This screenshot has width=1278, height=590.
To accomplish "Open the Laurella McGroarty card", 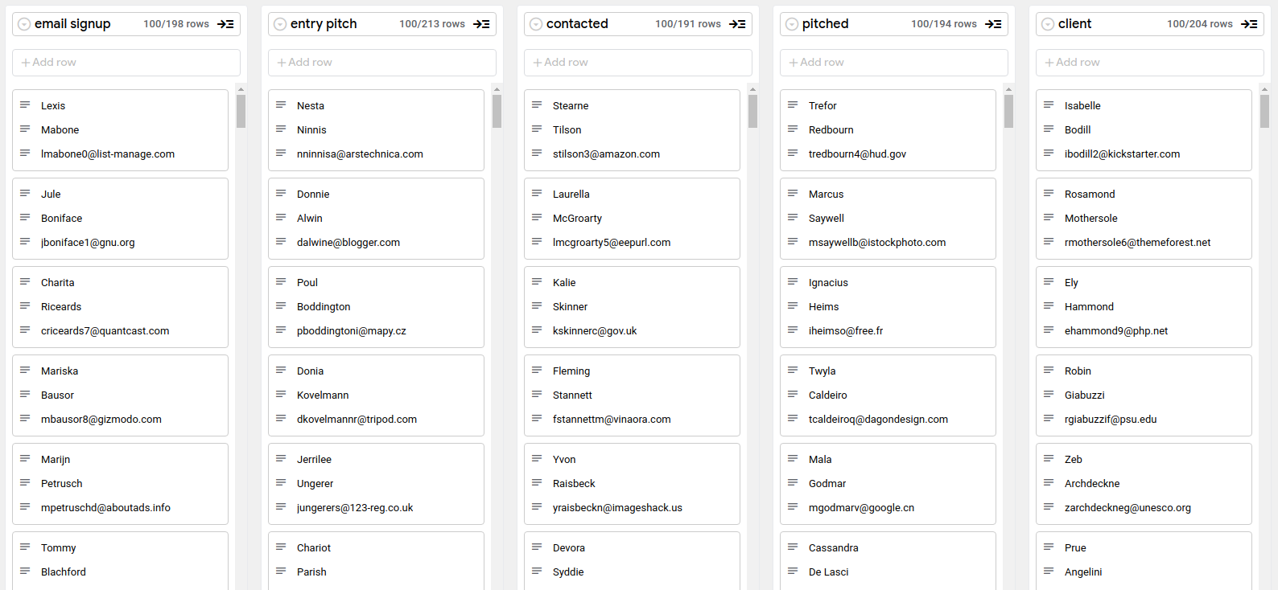I will [x=632, y=219].
